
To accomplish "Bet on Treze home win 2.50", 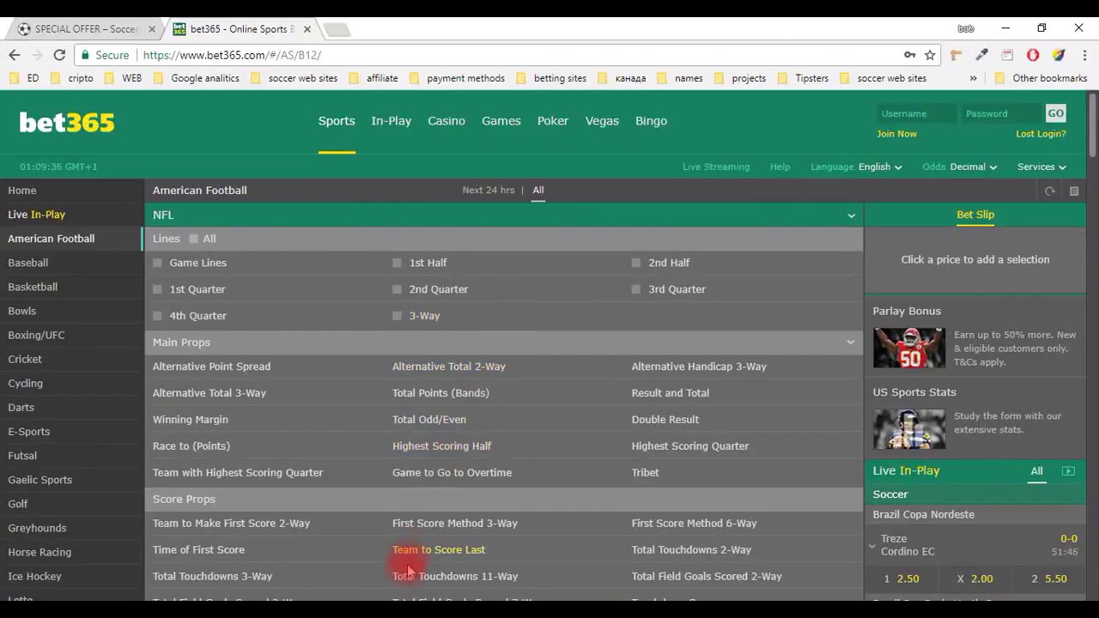I will pyautogui.click(x=902, y=579).
